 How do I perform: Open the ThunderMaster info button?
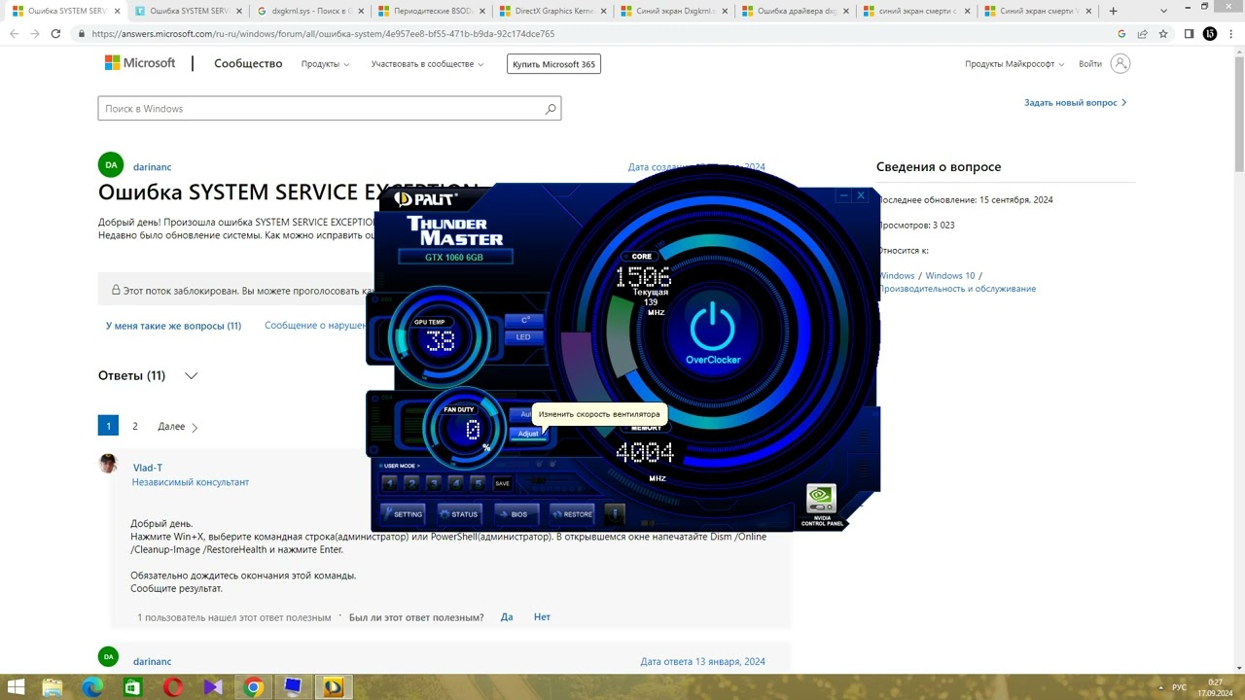click(x=615, y=513)
